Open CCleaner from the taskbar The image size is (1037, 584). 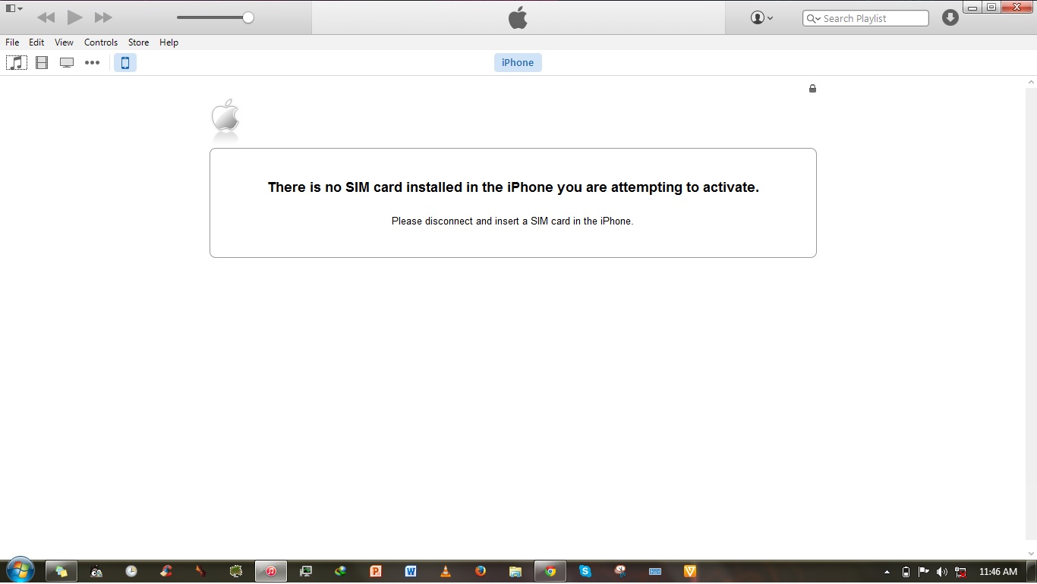coord(166,572)
